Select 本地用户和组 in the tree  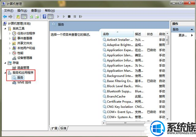26,48
